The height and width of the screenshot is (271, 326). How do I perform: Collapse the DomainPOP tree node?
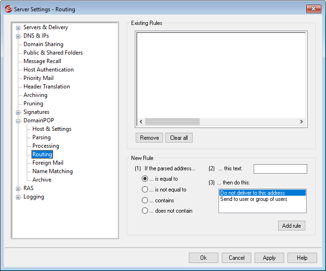point(18,121)
